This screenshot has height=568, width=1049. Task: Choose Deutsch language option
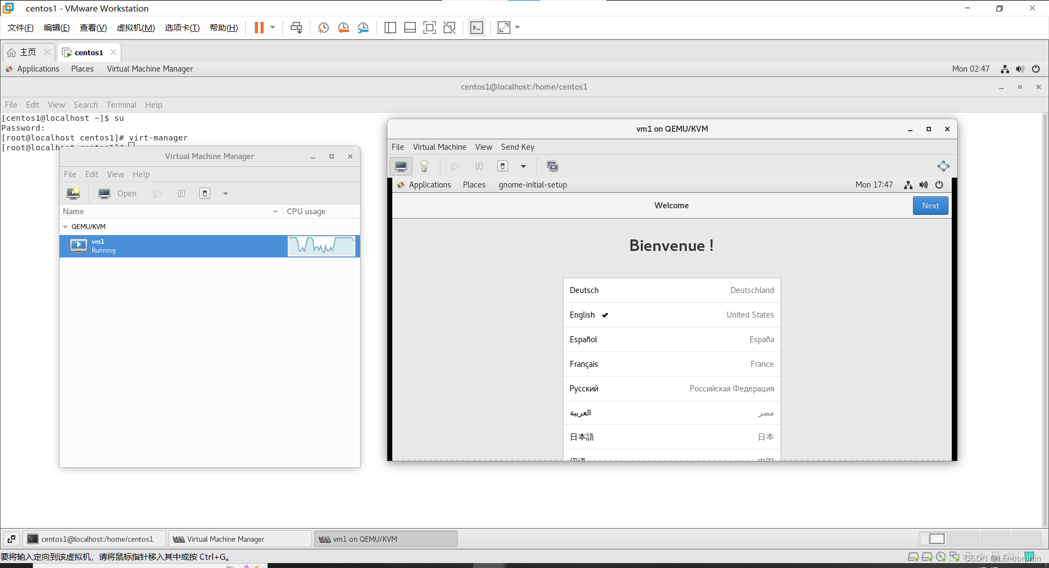(x=672, y=290)
